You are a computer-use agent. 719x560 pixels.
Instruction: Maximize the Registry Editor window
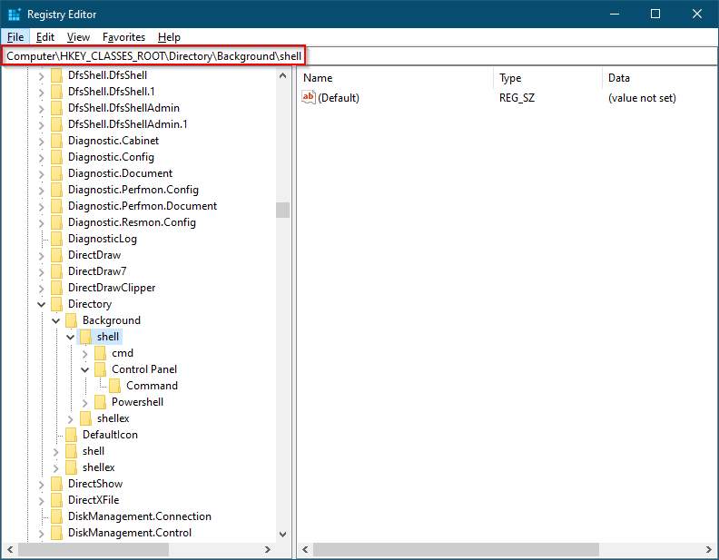tap(655, 14)
